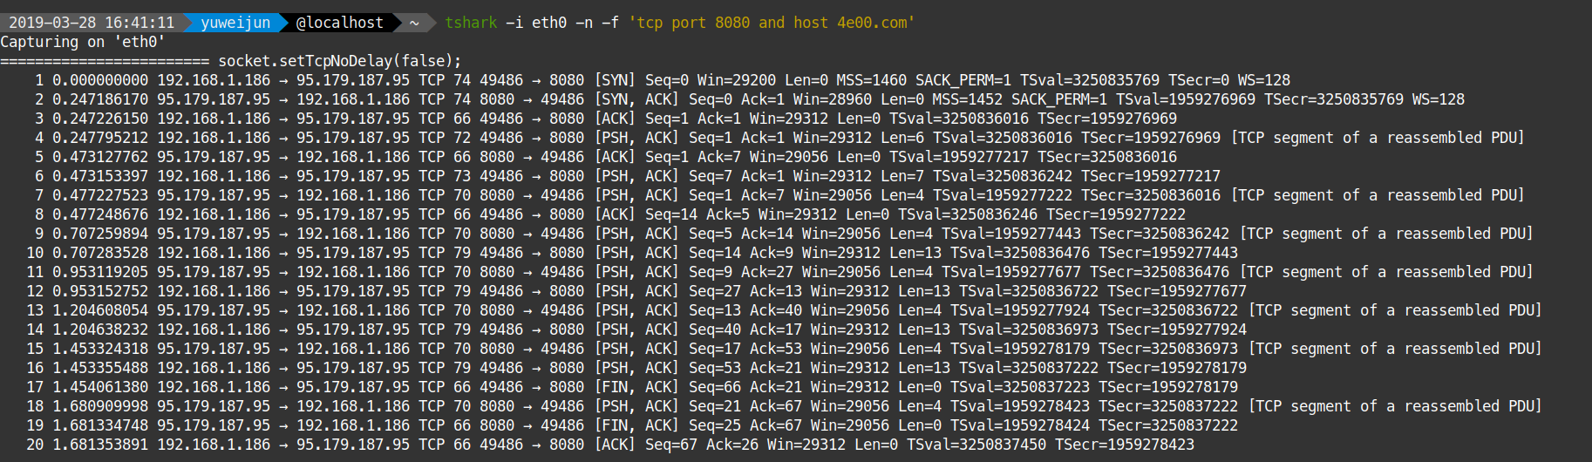
Task: Click the packet number 20 at line start
Action: 35,445
